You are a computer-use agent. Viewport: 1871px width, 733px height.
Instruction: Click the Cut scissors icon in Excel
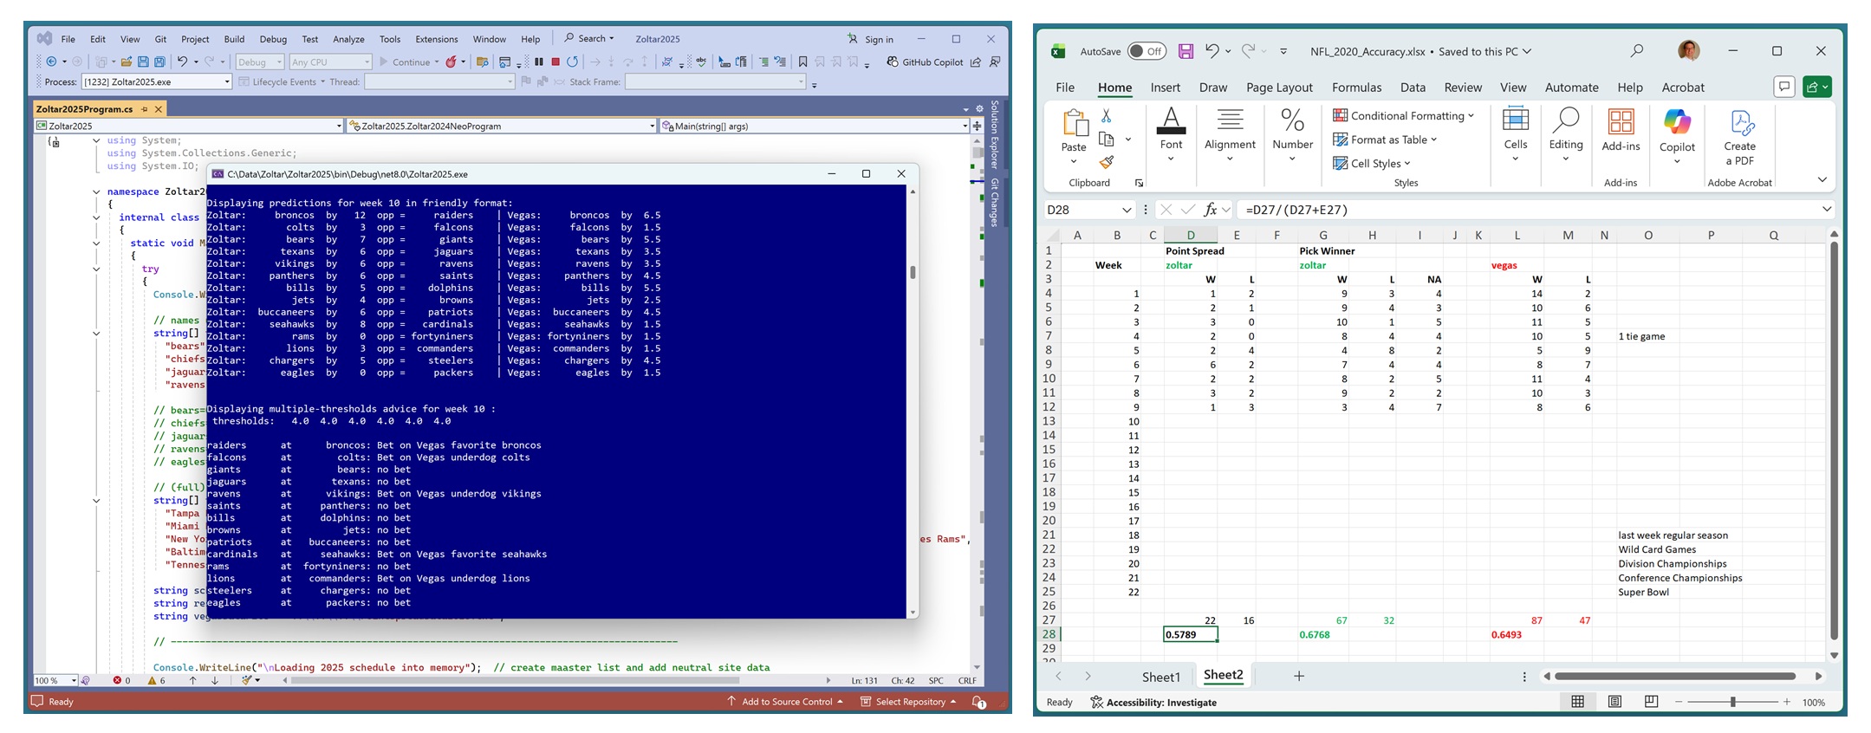pos(1106,116)
